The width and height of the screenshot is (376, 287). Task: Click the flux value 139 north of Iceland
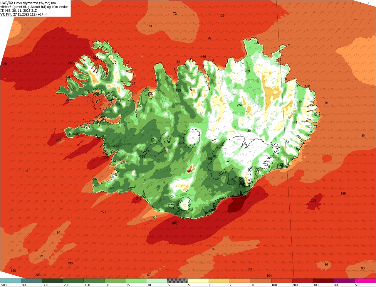pos(222,16)
